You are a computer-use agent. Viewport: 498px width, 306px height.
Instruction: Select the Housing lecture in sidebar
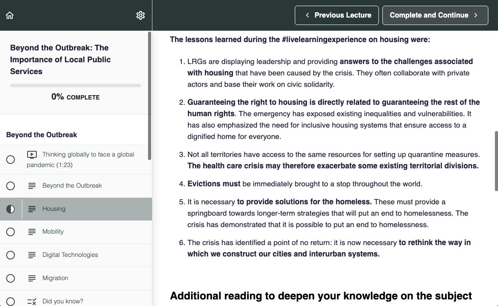(x=76, y=209)
